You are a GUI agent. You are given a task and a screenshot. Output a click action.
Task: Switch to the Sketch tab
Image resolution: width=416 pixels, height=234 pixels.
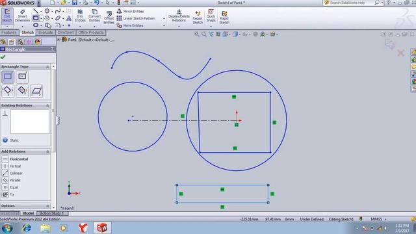coord(27,32)
